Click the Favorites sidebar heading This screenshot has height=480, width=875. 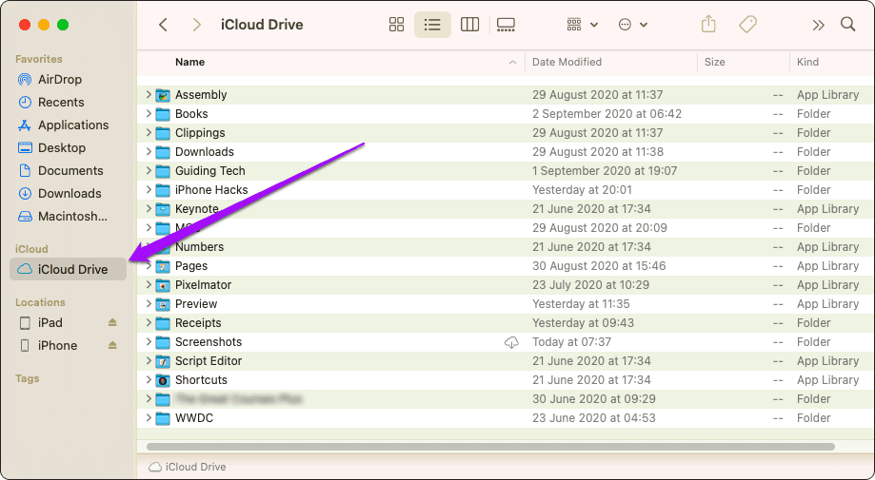pos(38,59)
